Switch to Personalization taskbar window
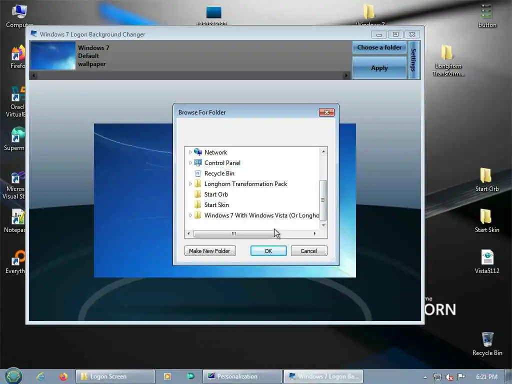The width and height of the screenshot is (512, 384). click(242, 376)
